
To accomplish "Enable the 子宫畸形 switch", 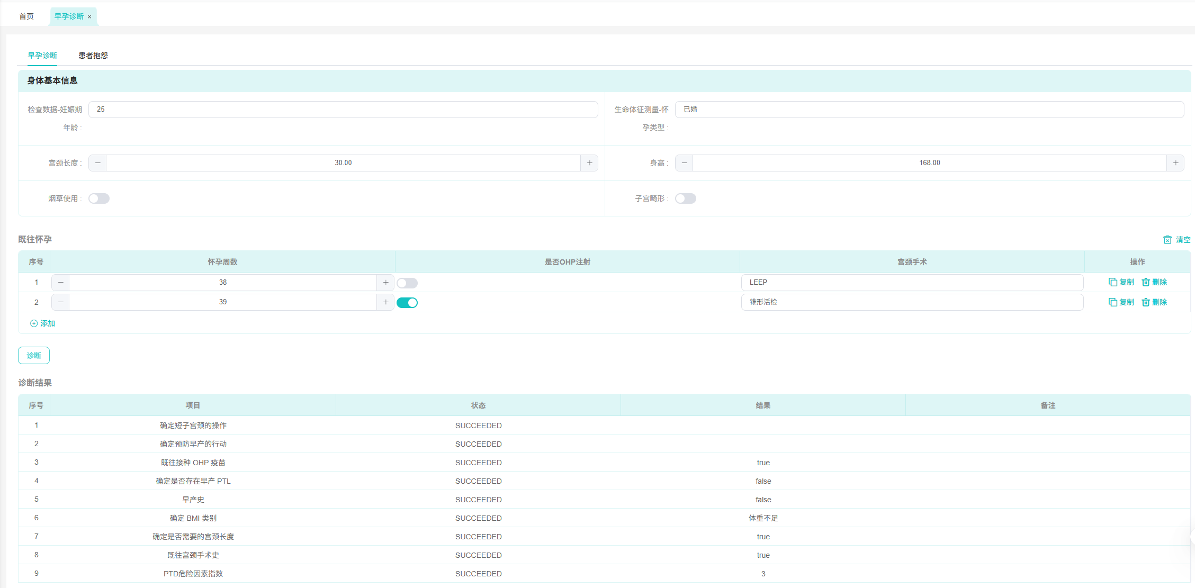I will pyautogui.click(x=686, y=198).
